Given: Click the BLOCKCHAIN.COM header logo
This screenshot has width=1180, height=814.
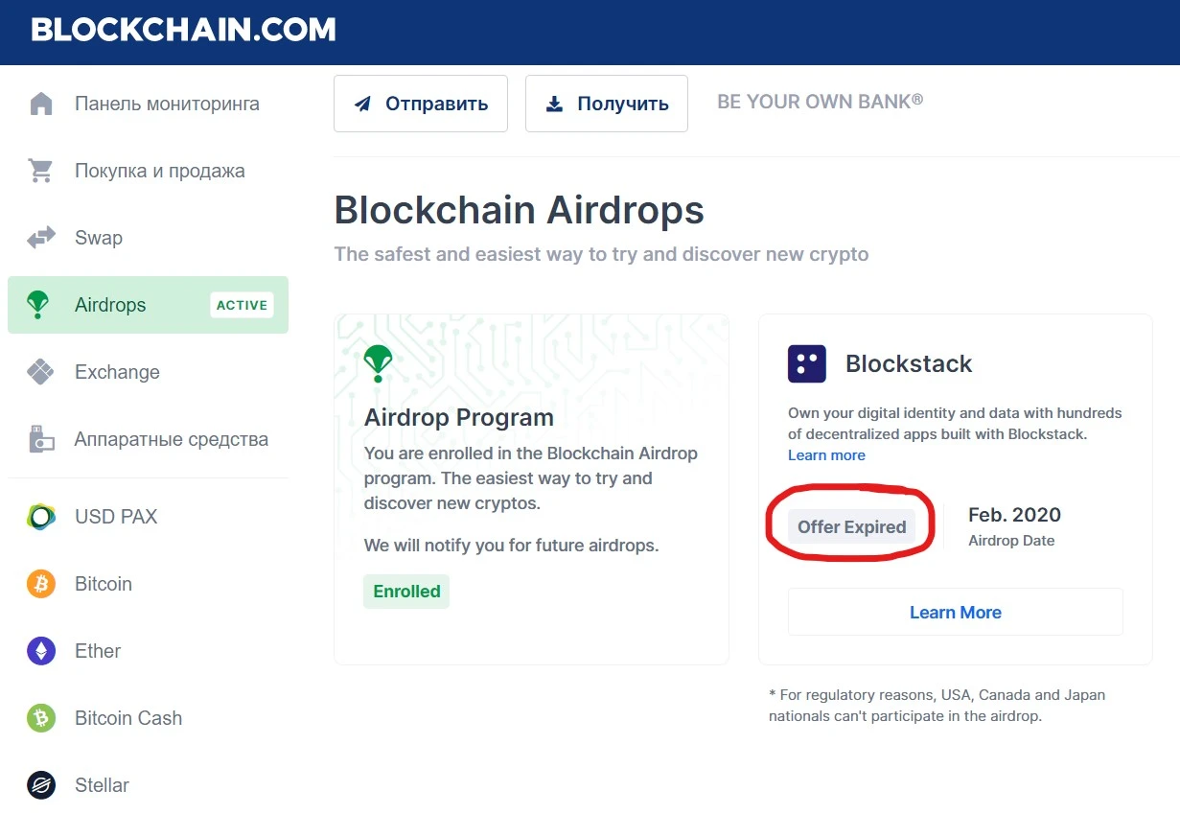Looking at the screenshot, I should [x=184, y=30].
